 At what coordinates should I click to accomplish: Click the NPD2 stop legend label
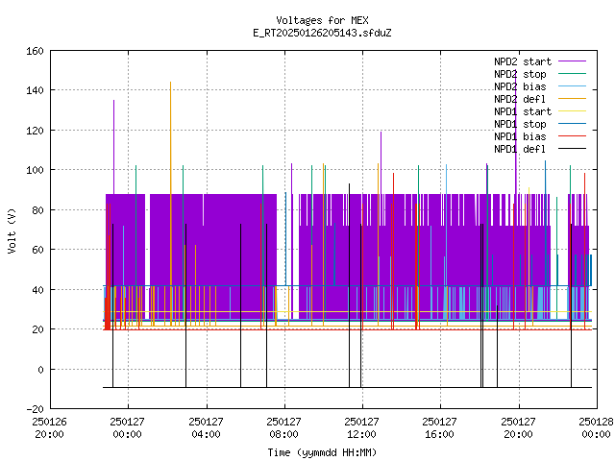520,74
